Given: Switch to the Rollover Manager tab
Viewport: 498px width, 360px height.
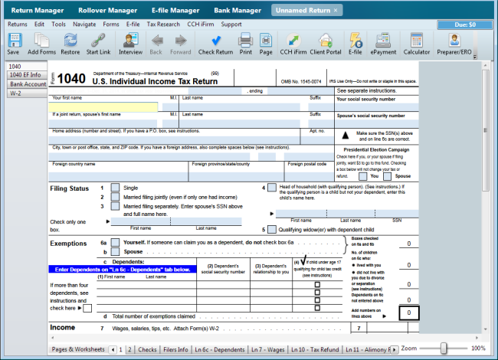Looking at the screenshot, I should click(x=108, y=11).
